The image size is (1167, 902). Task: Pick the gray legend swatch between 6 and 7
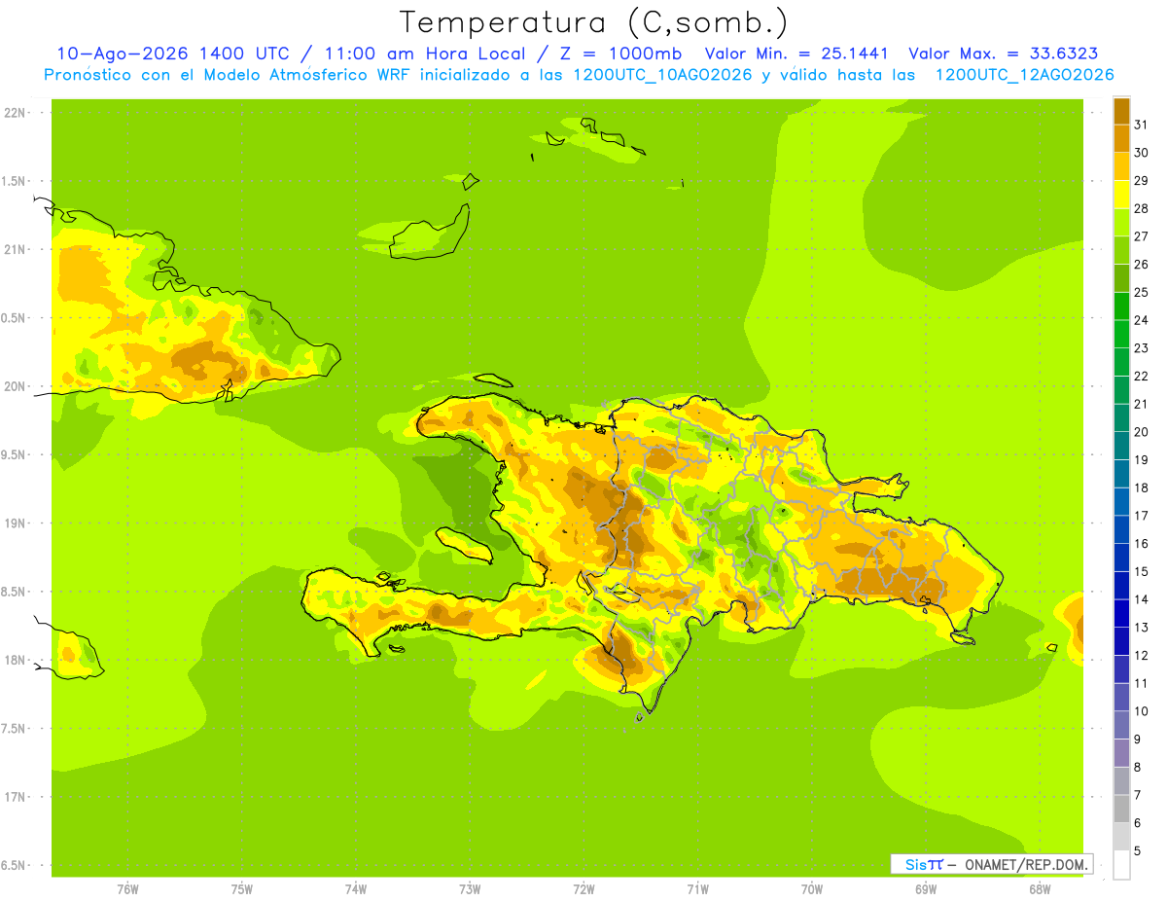click(x=1121, y=809)
